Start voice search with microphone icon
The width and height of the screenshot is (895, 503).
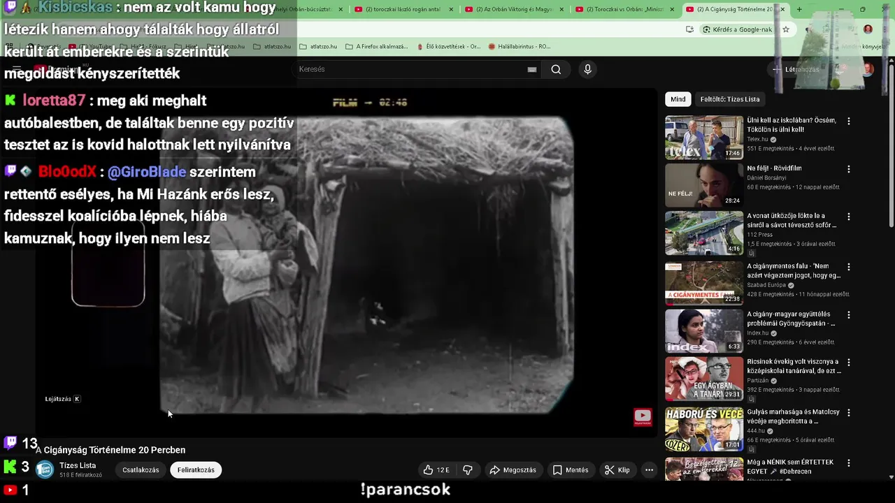pyautogui.click(x=587, y=69)
